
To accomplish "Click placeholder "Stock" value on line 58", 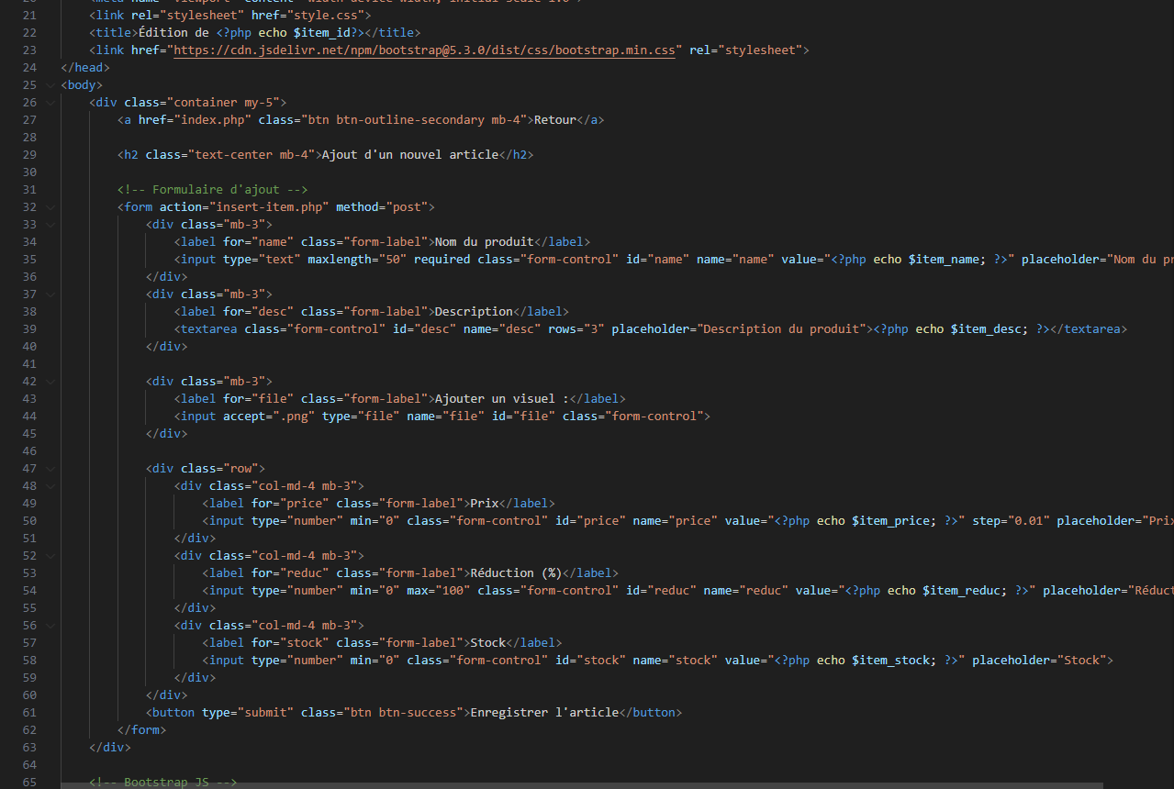I will pyautogui.click(x=1081, y=661).
